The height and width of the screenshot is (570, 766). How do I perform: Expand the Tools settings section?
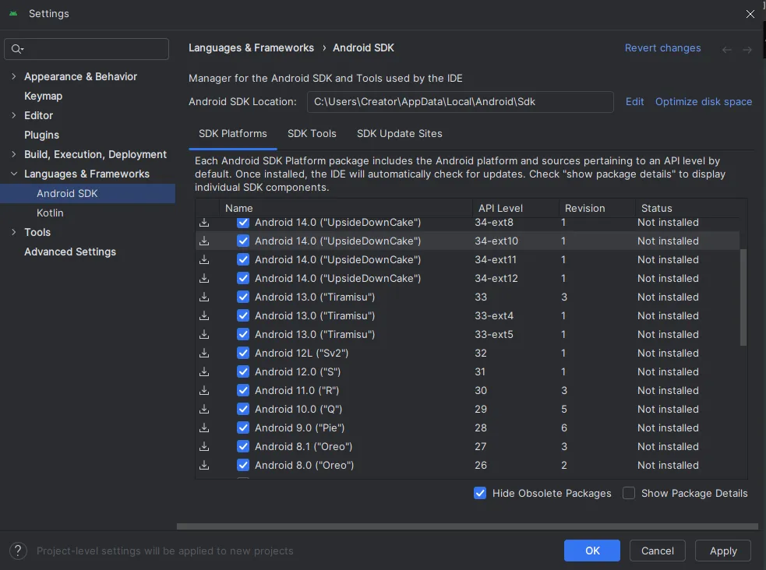(14, 232)
